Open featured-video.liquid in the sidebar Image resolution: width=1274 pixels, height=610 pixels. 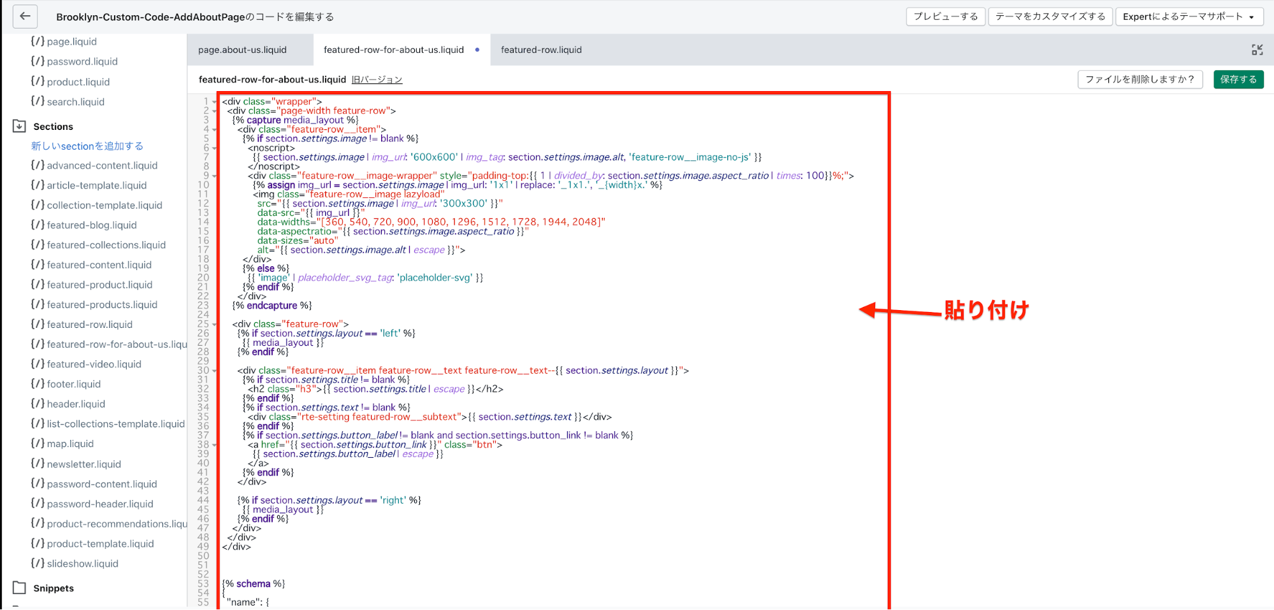pyautogui.click(x=94, y=364)
